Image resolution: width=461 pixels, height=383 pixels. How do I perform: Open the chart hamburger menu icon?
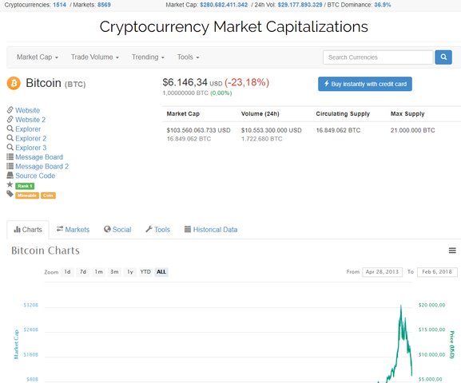(452, 251)
